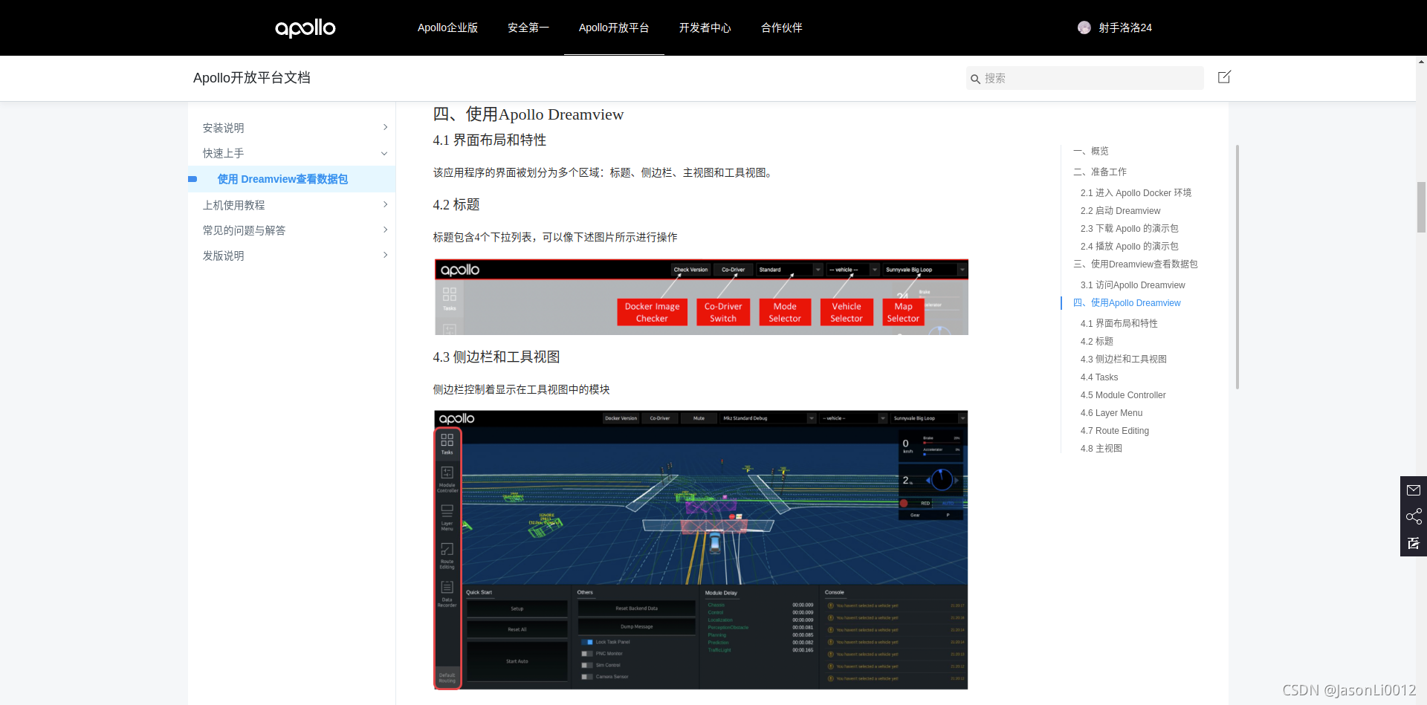Open section 2.3 下载 Apollo 的演示包
The height and width of the screenshot is (705, 1427).
point(1129,228)
